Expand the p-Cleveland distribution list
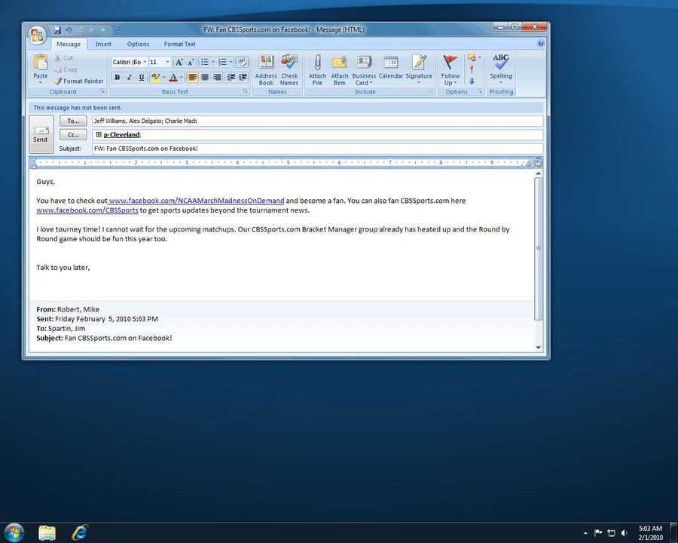The height and width of the screenshot is (543, 678). point(99,135)
